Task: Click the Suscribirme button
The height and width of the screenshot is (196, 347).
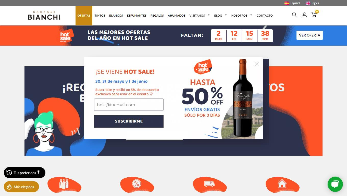Action: [129, 121]
